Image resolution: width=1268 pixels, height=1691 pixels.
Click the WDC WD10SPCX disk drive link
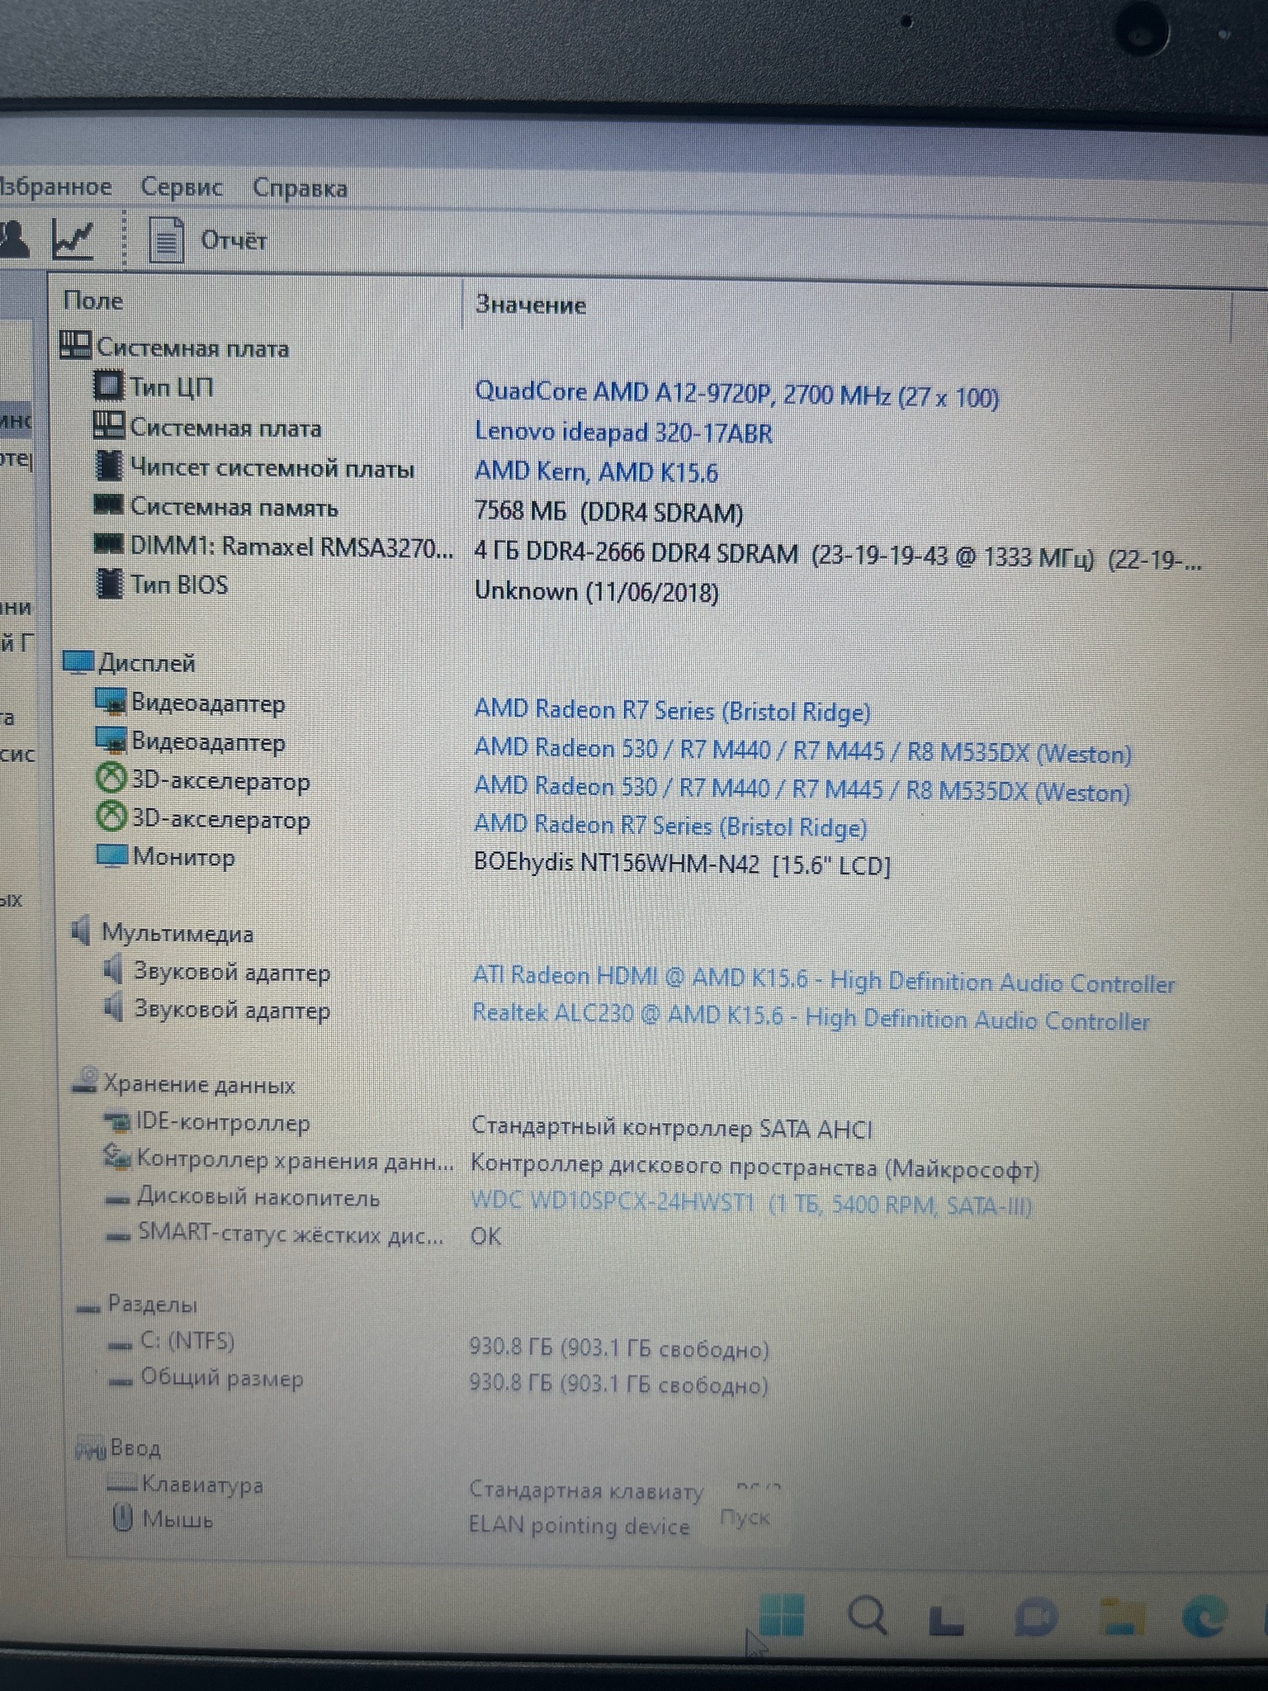coord(750,1204)
